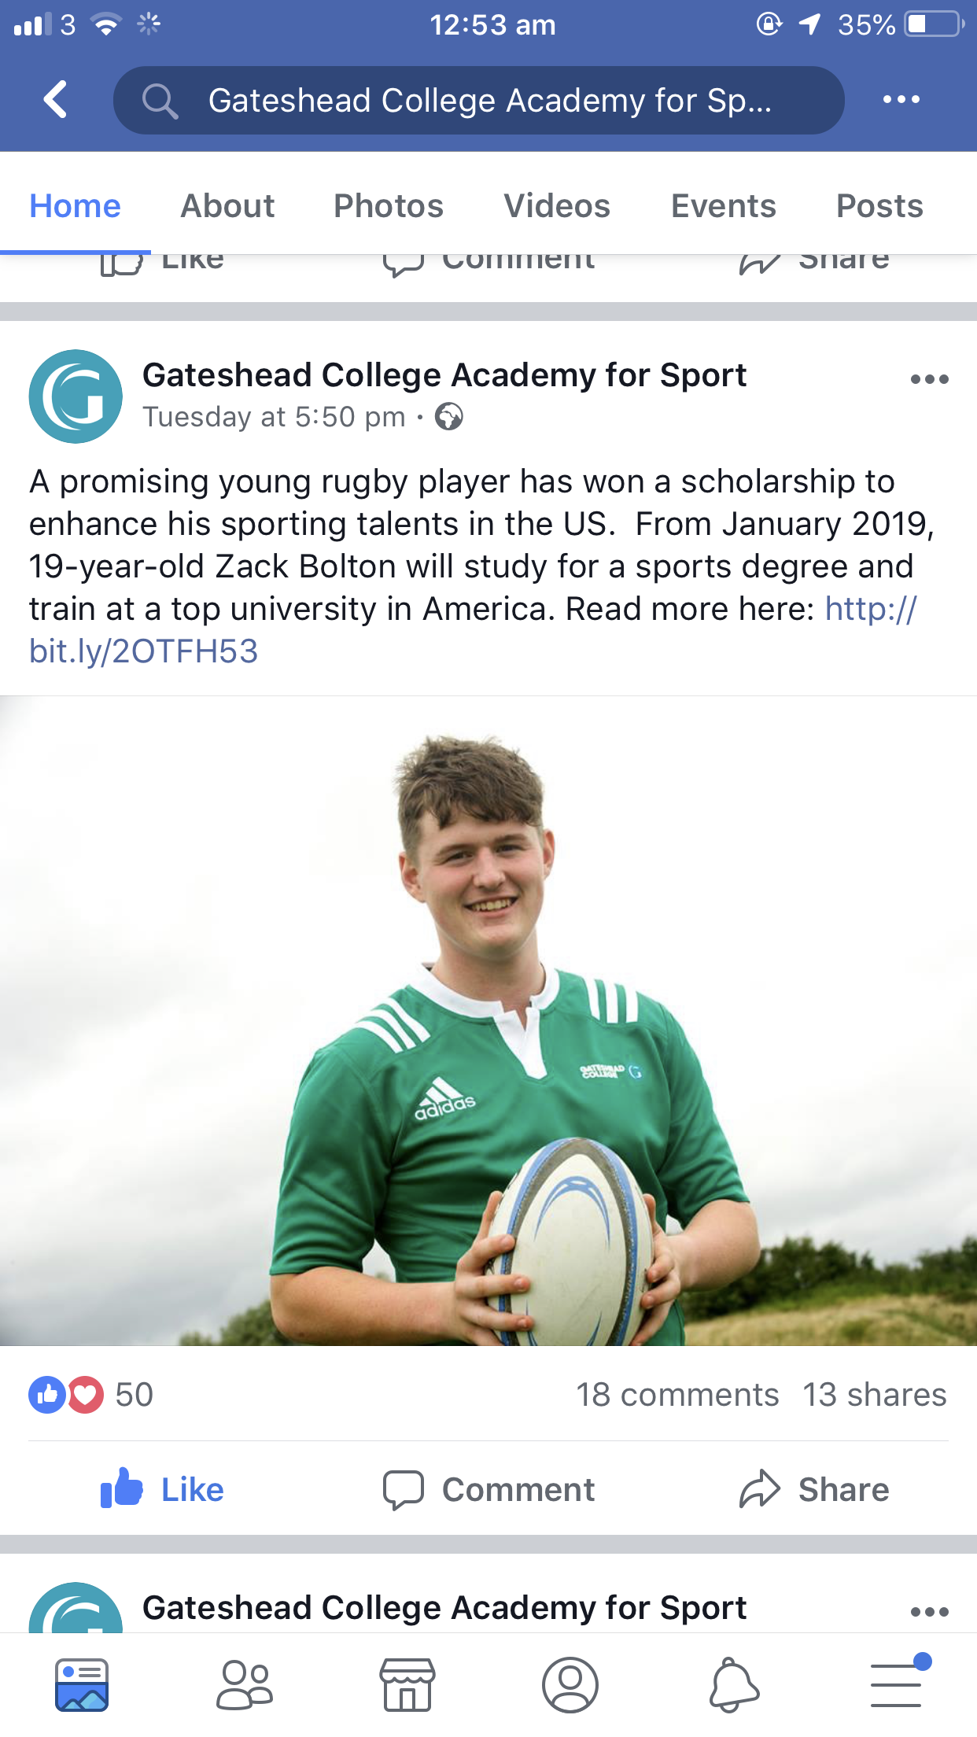Tap the Gateshead College profile logo
The height and width of the screenshot is (1737, 977).
coord(76,396)
